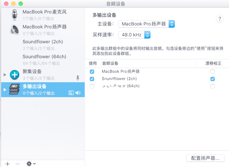Uncheck 使用 for Soundflower (2ch)

pyautogui.click(x=92, y=79)
